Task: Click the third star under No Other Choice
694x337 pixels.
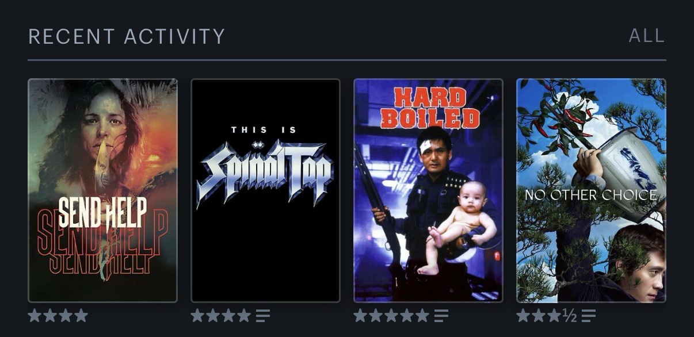Action: pos(554,315)
